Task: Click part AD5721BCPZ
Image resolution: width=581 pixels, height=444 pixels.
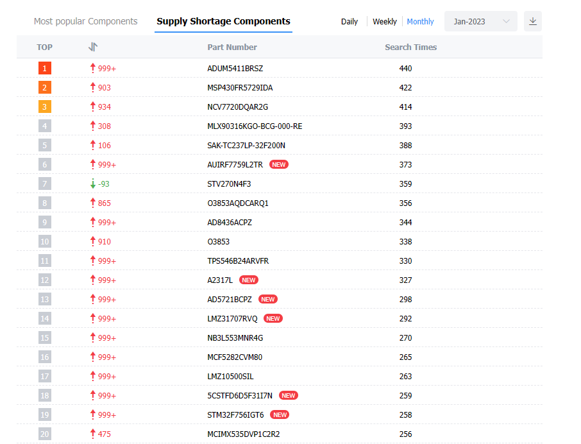Action: [230, 300]
